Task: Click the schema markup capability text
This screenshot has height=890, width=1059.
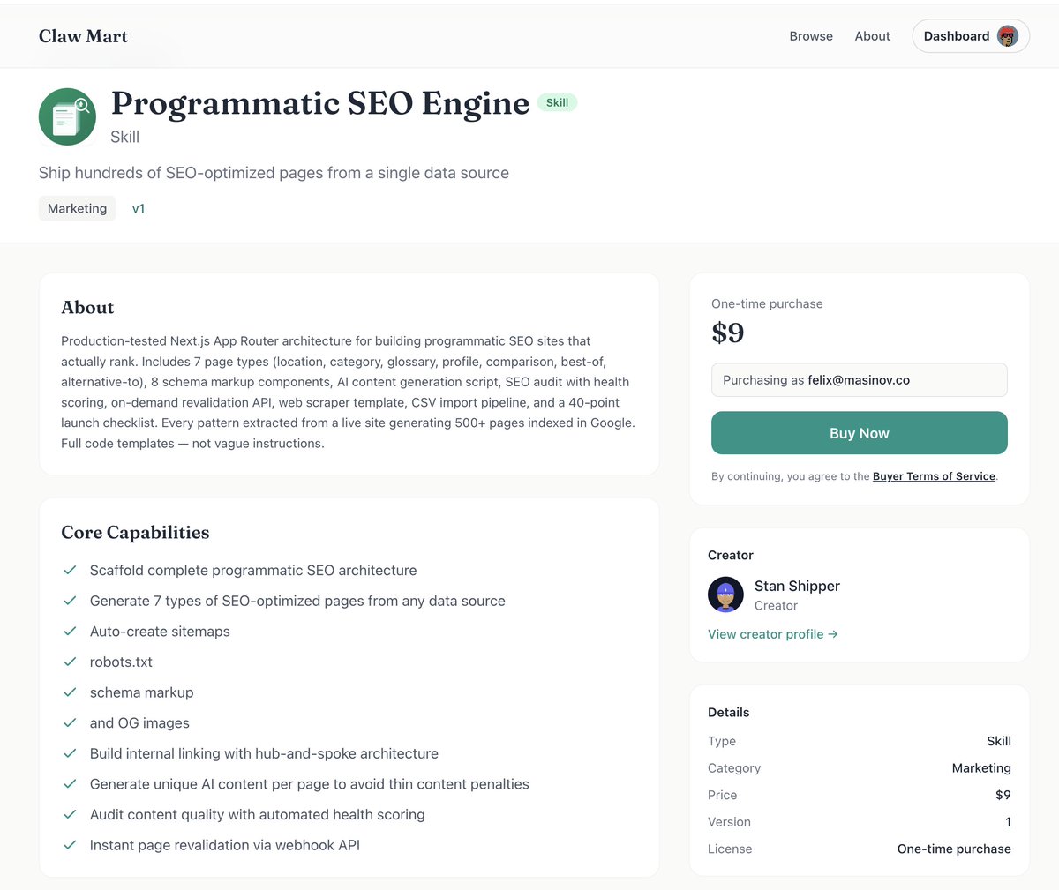Action: click(x=141, y=692)
